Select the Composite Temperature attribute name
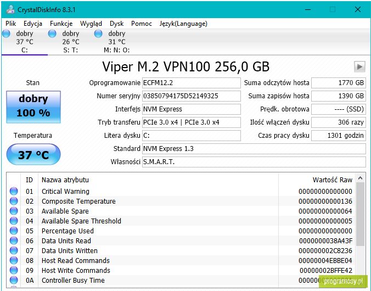This screenshot has height=291, width=371. 78,202
